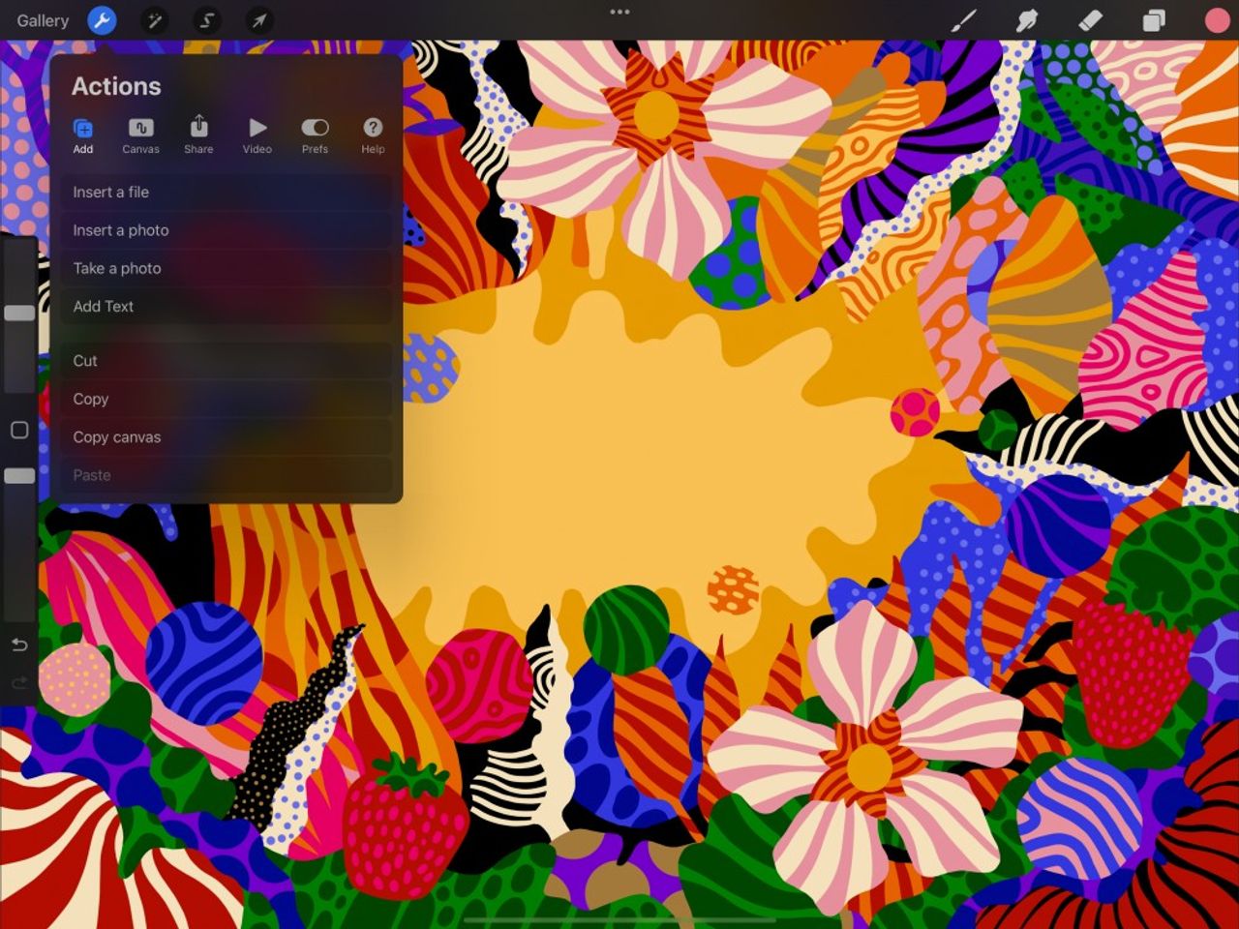Select the Transform arrow tool
Viewport: 1239px width, 929px height.
[257, 20]
